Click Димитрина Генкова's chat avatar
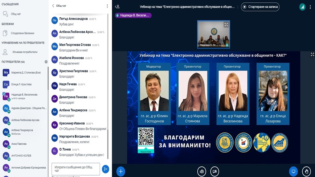This screenshot has width=315, height=177. pos(55,99)
